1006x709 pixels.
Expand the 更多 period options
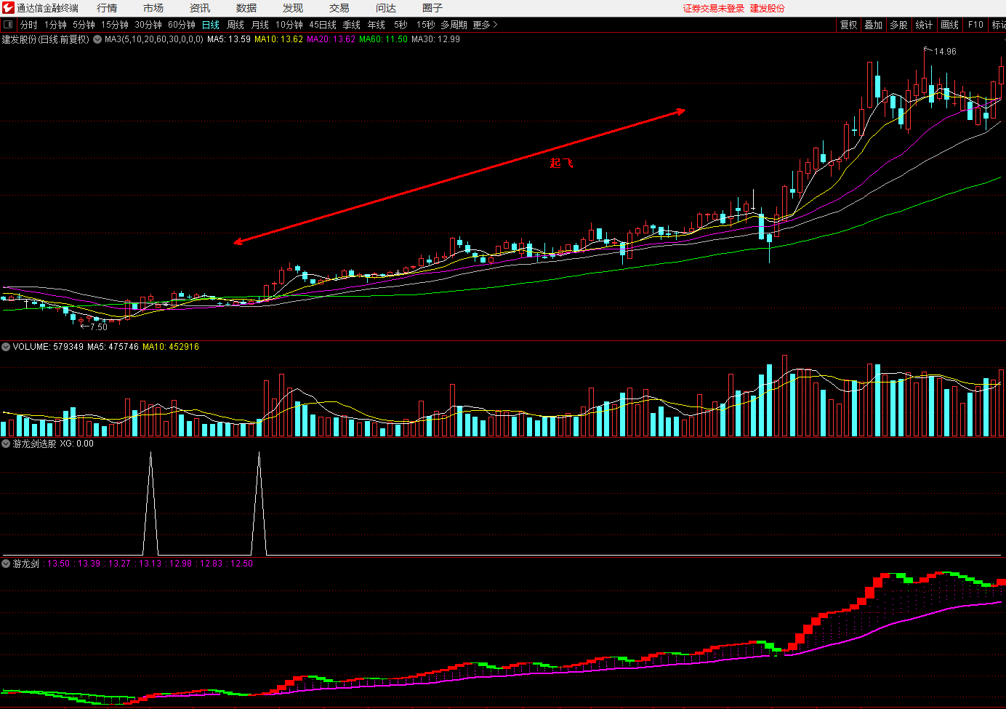coord(486,25)
